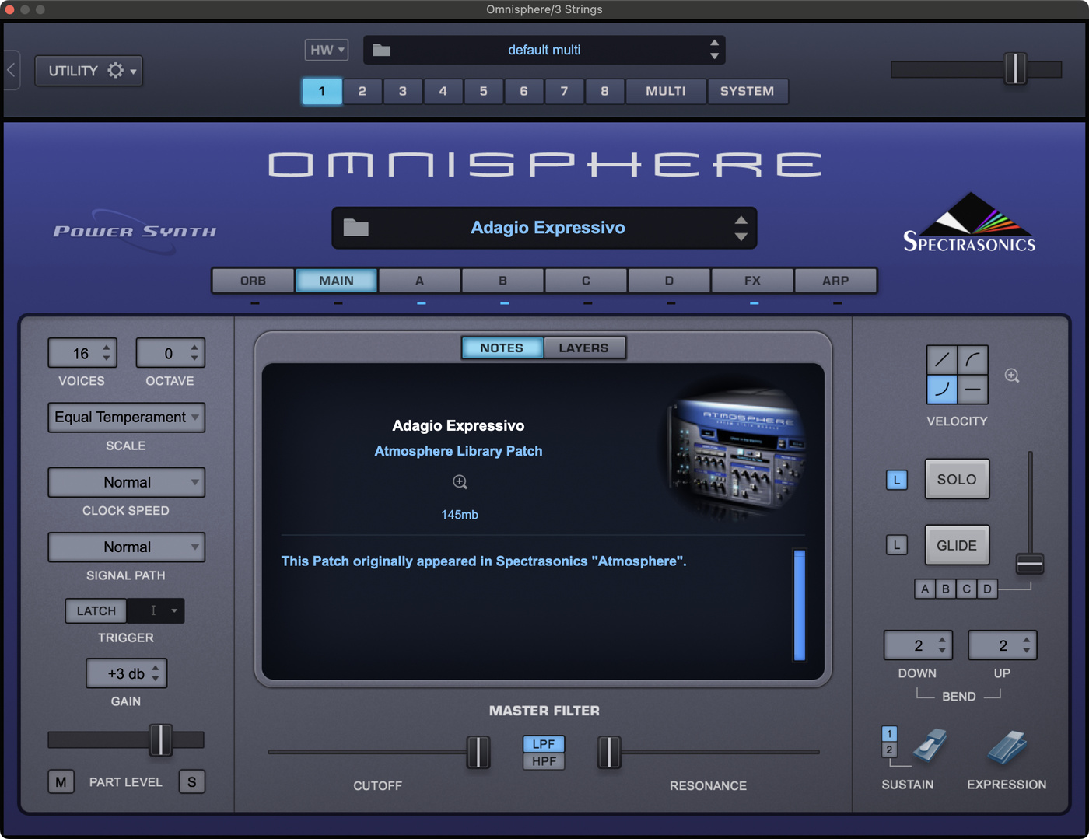
Task: Toggle the L button next to SOLO
Action: (897, 480)
